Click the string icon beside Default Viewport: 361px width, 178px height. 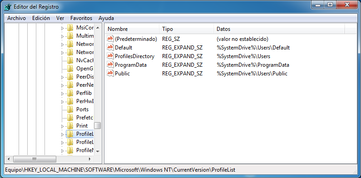pos(110,47)
